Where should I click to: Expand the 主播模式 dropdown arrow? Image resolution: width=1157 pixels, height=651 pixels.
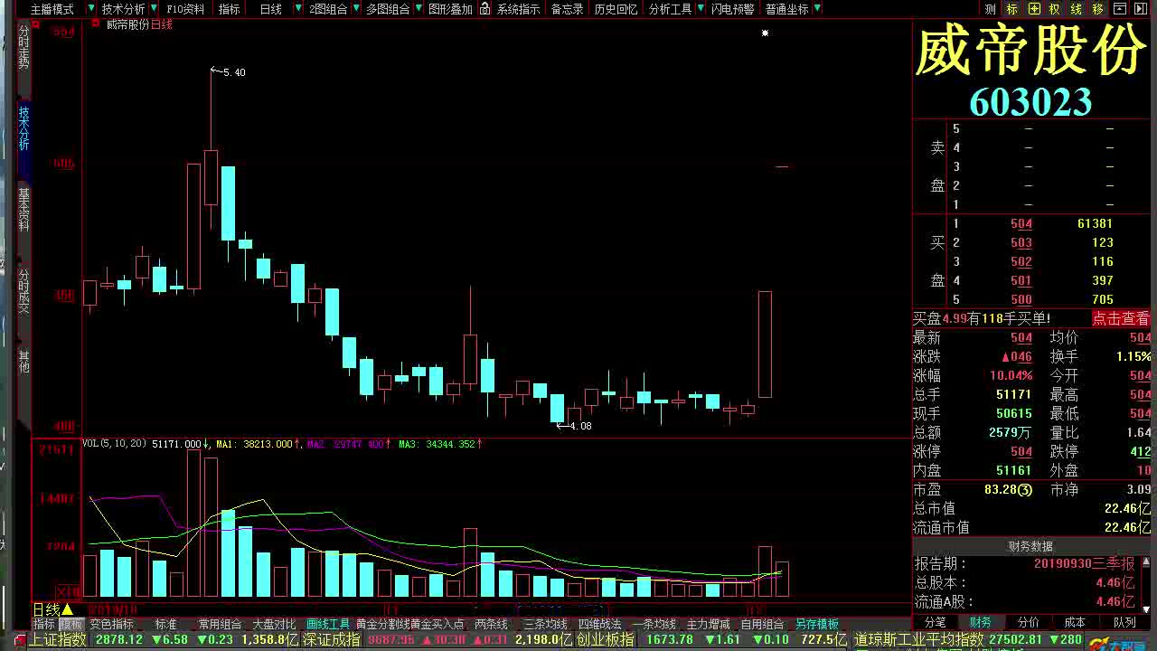[x=91, y=8]
